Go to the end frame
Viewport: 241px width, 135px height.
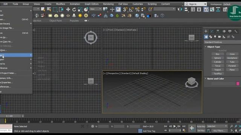[184, 126]
